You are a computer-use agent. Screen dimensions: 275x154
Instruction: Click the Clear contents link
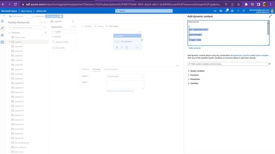[x=195, y=48]
